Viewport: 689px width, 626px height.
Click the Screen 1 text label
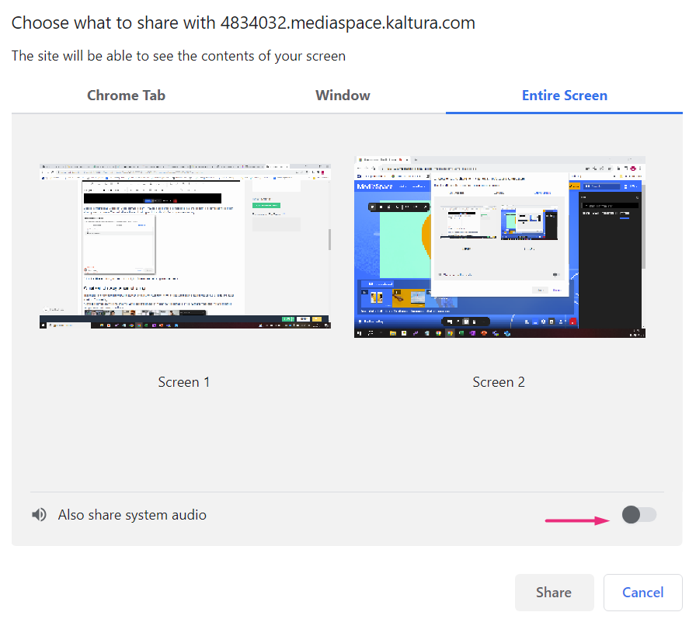click(x=184, y=382)
